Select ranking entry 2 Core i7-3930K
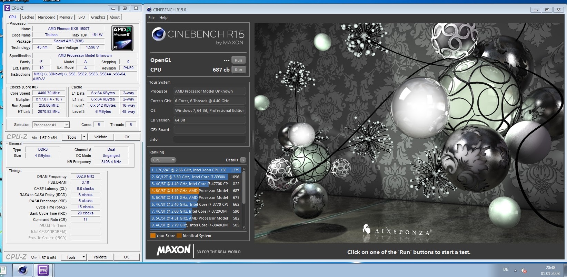Image resolution: width=567 pixels, height=277 pixels. pos(196,177)
